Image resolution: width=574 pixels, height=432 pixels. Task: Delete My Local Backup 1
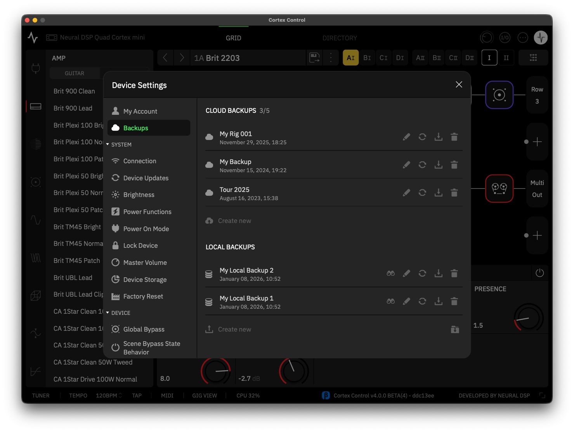click(454, 301)
